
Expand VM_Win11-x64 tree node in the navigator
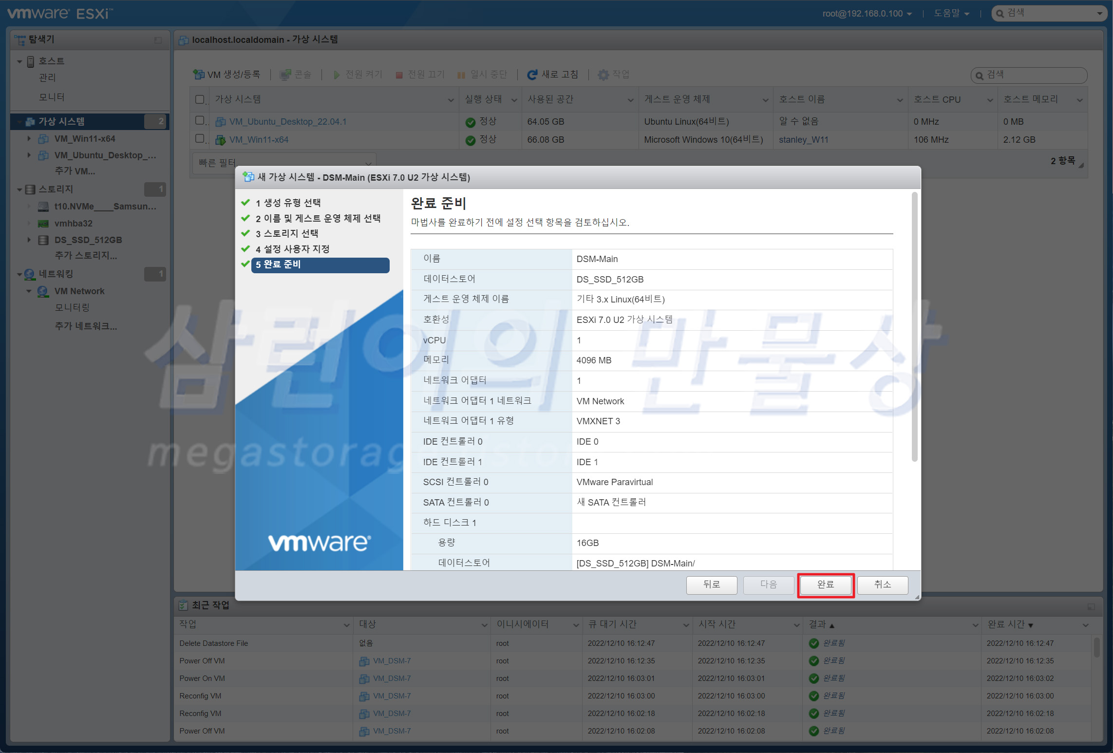29,139
